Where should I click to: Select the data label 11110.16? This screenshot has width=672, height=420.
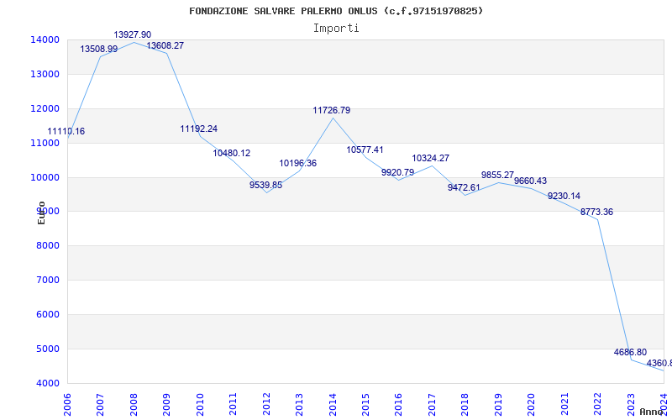click(x=66, y=132)
